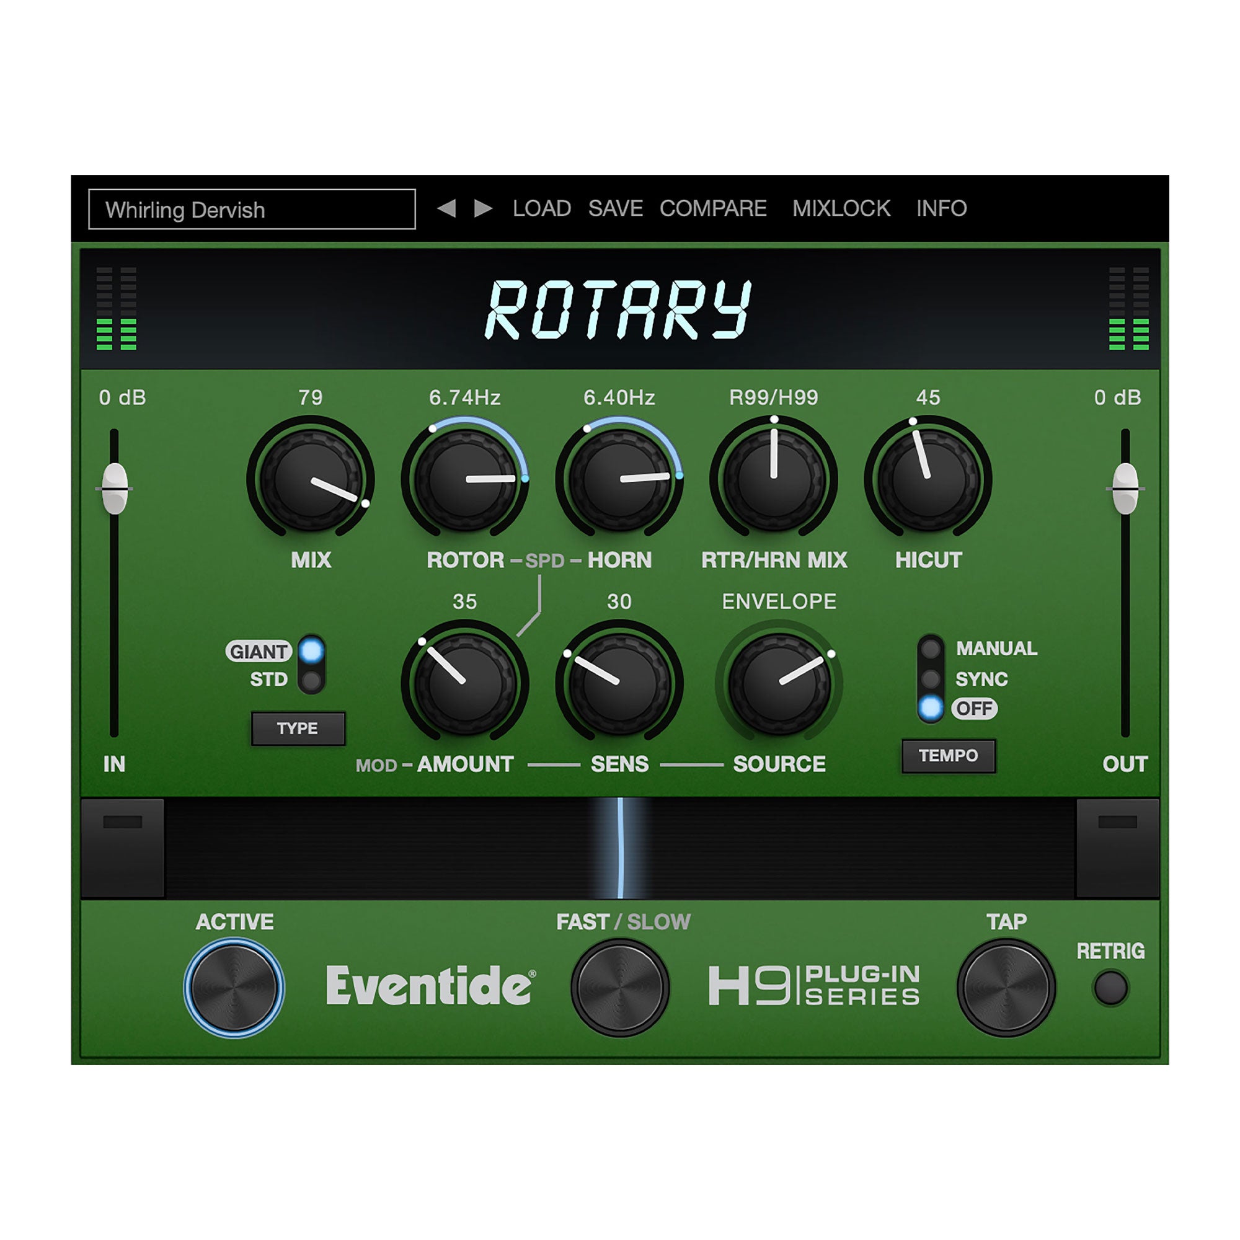Open the LOAD menu
This screenshot has width=1240, height=1240.
(x=541, y=208)
